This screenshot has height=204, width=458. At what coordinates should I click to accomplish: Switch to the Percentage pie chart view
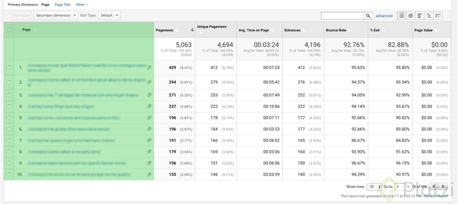tap(411, 16)
